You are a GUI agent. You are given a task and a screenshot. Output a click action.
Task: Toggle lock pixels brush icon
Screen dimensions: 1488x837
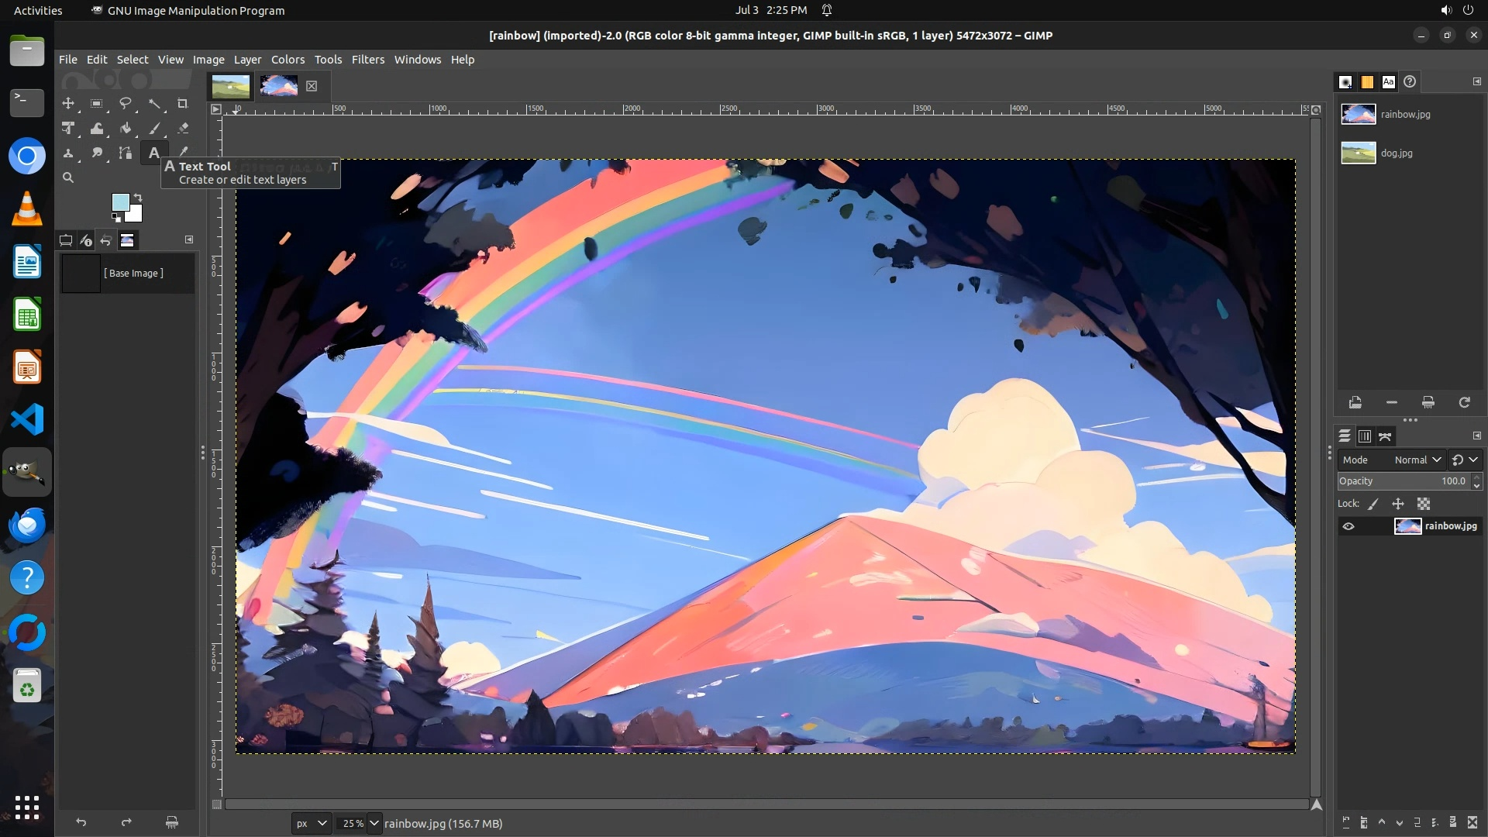pyautogui.click(x=1373, y=504)
